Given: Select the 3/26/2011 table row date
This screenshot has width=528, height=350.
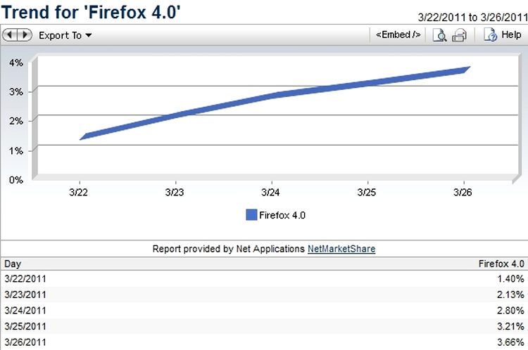Looking at the screenshot, I should pyautogui.click(x=25, y=342).
